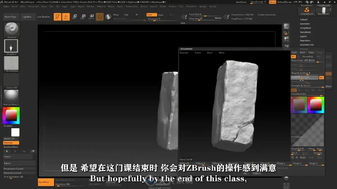Open the Alpha menu
Viewport: 337px width, 189px height.
click(6, 6)
